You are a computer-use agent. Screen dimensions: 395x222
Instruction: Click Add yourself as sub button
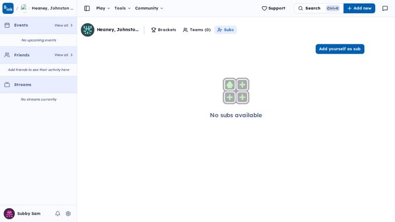pyautogui.click(x=340, y=49)
